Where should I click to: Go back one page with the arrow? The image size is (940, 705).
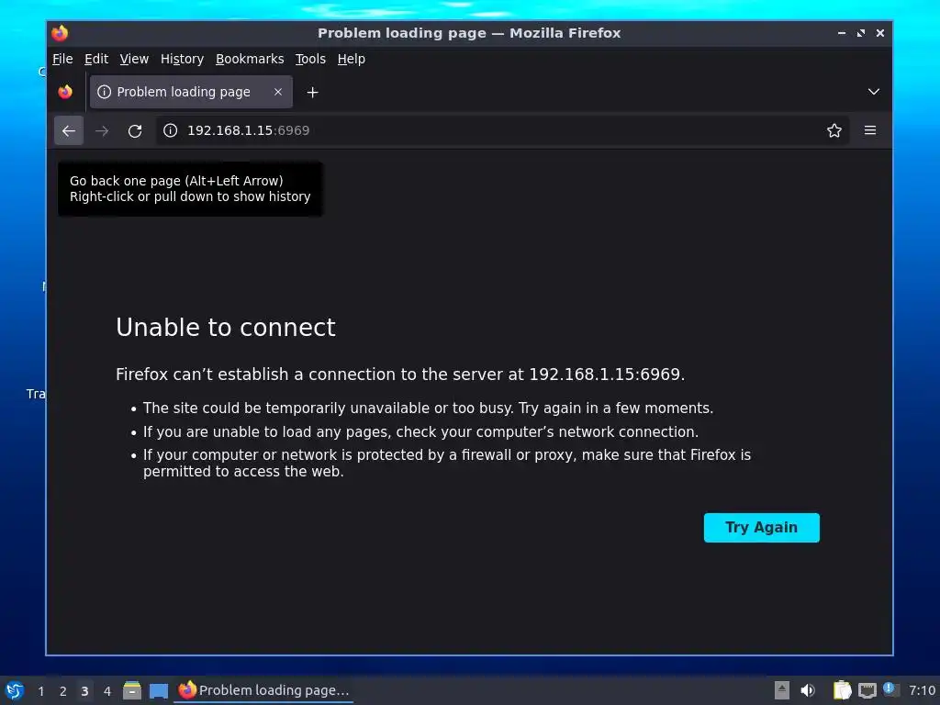[x=68, y=130]
